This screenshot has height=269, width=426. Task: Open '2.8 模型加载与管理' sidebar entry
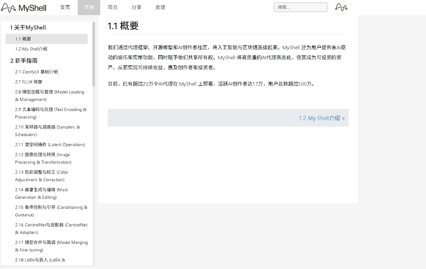50,96
